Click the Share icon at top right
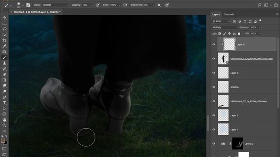 276,5
